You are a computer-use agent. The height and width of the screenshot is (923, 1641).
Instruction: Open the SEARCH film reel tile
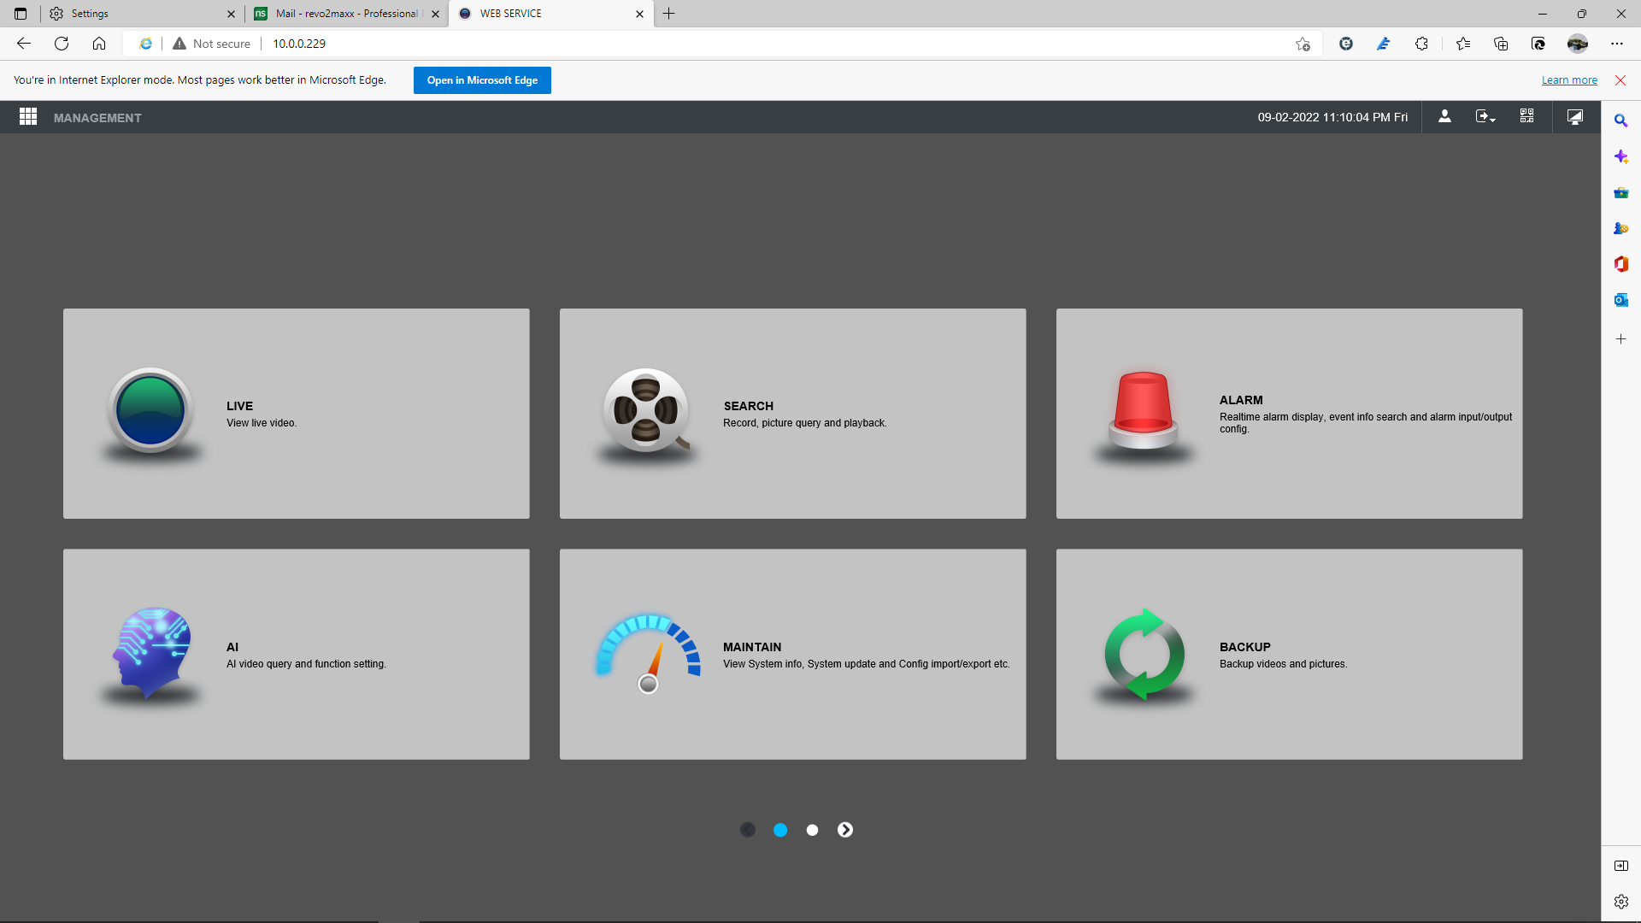(792, 414)
